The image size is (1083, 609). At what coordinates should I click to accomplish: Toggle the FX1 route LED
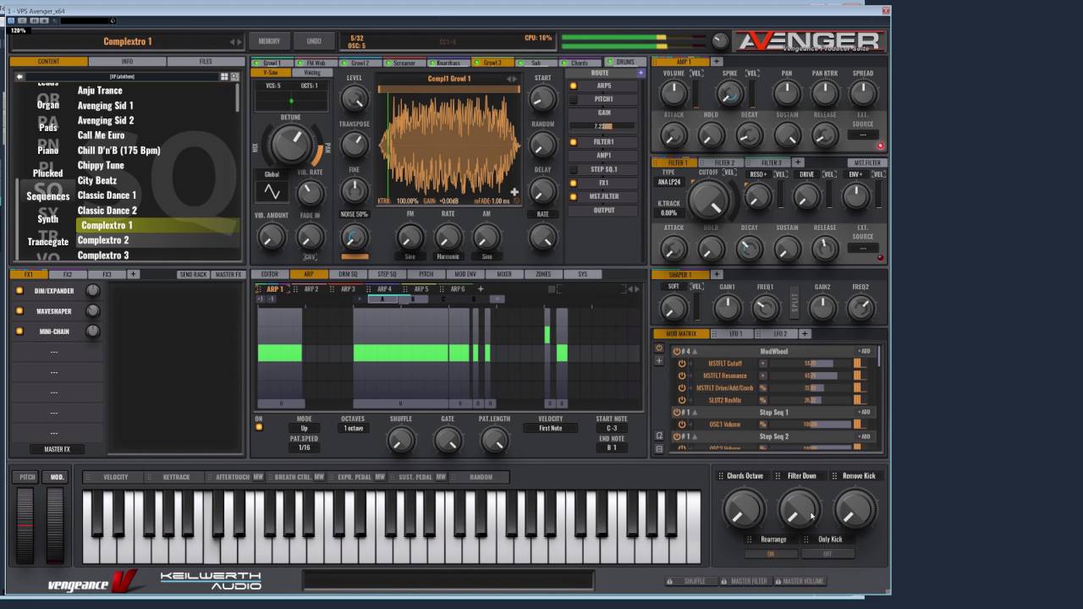[x=573, y=183]
